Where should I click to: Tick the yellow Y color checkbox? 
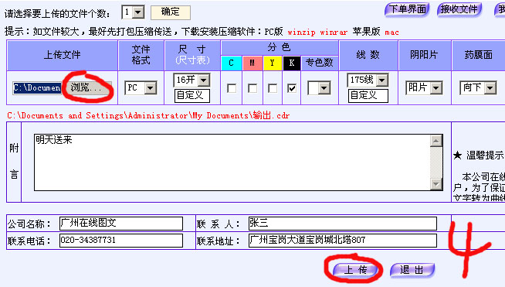pyautogui.click(x=273, y=88)
